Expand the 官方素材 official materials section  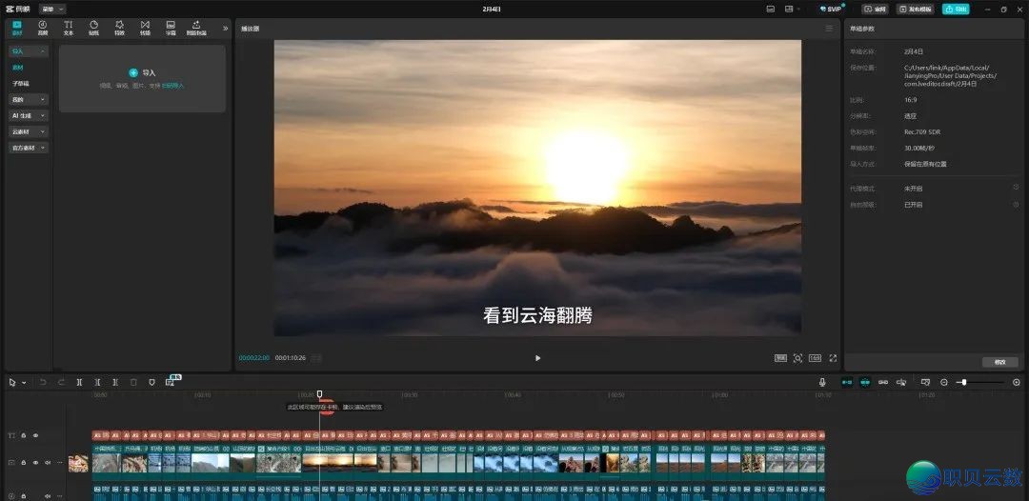29,149
